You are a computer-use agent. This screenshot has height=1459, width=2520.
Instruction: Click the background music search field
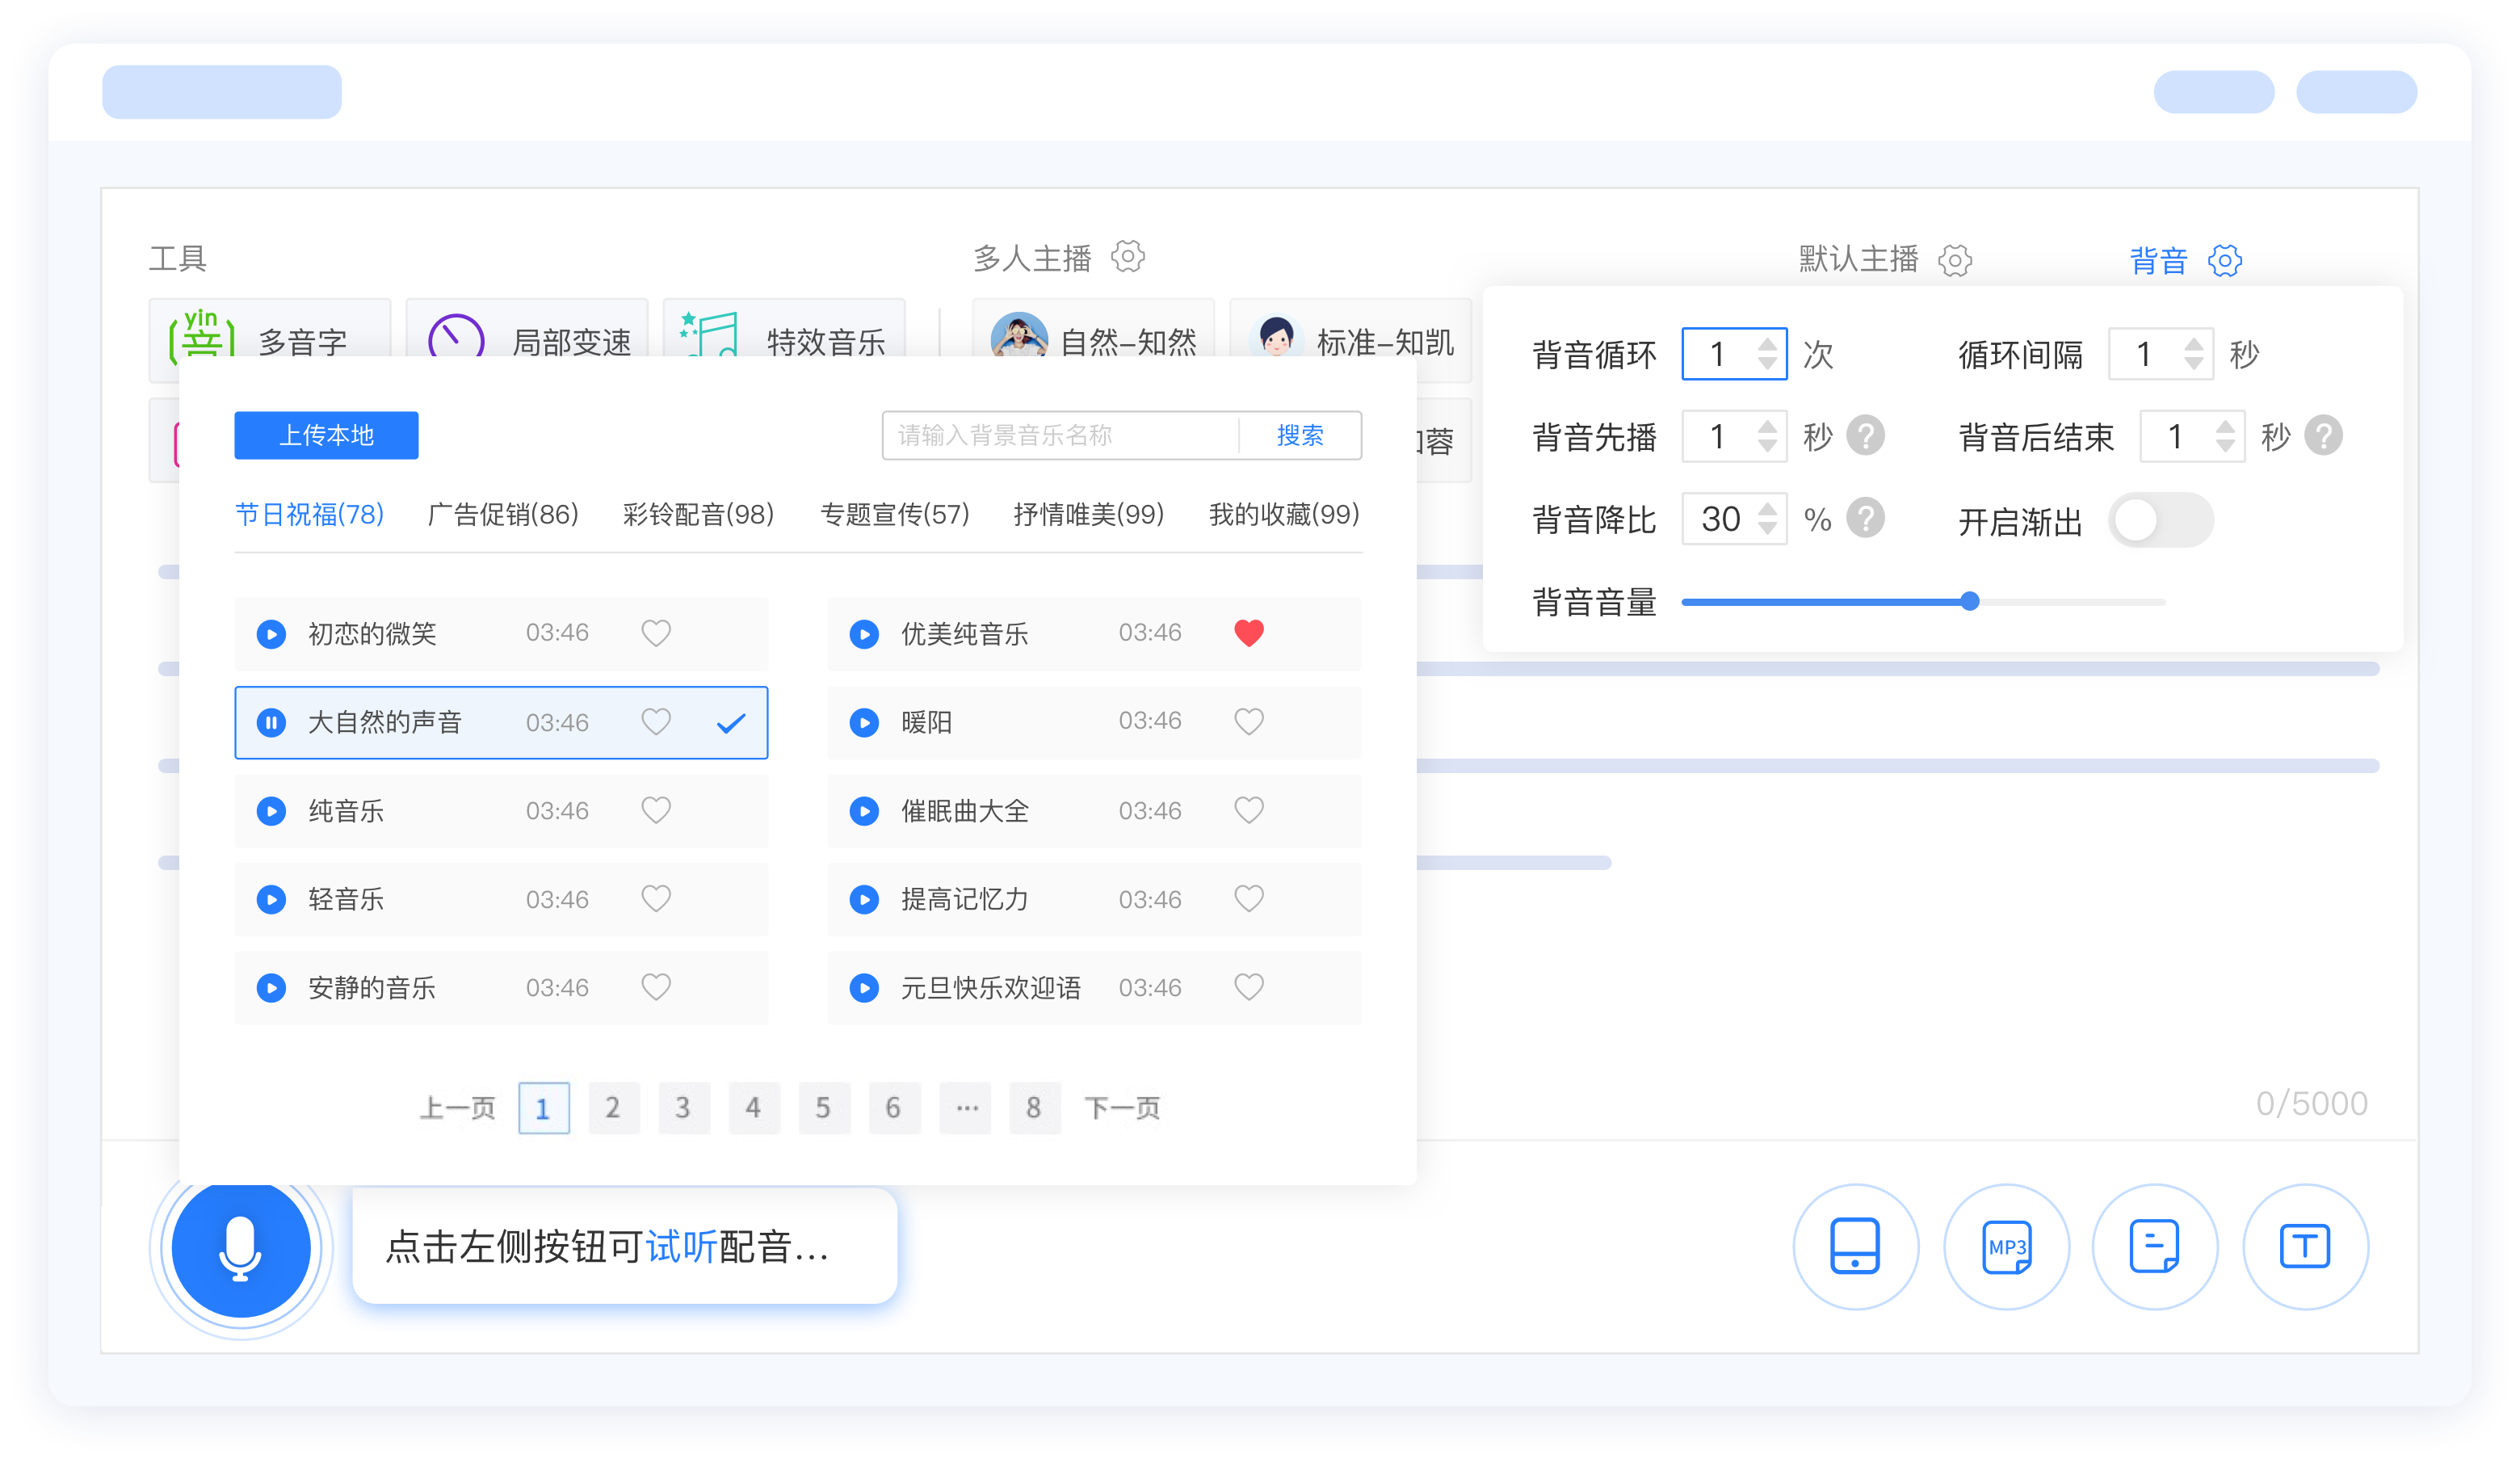(1060, 436)
